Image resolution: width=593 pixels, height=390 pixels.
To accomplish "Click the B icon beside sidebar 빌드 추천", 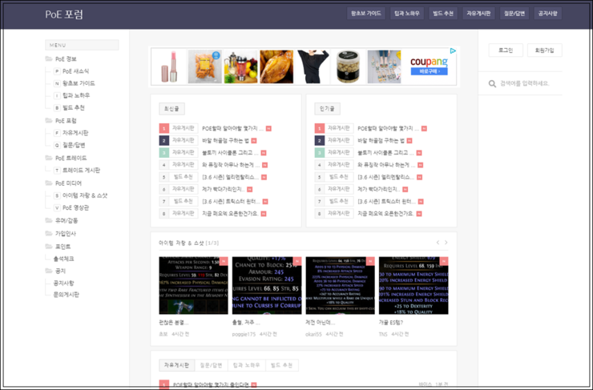I will (x=57, y=107).
